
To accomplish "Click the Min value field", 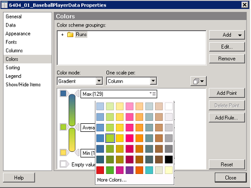I will point(88,153).
